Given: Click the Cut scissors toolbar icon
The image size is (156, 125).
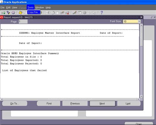Looking at the screenshot, I should pos(48,13).
